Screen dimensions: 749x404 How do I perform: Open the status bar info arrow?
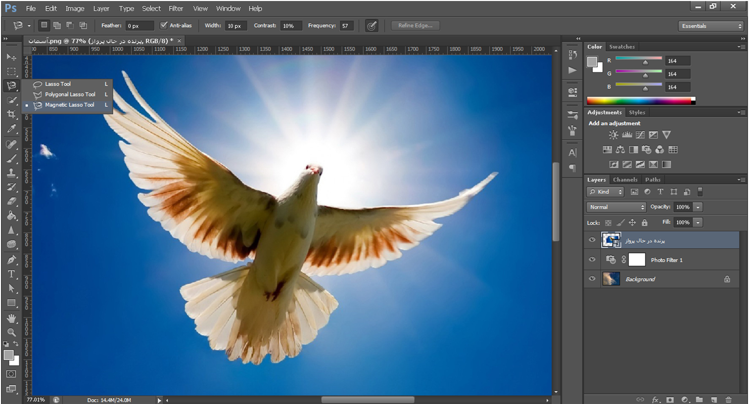pyautogui.click(x=159, y=400)
